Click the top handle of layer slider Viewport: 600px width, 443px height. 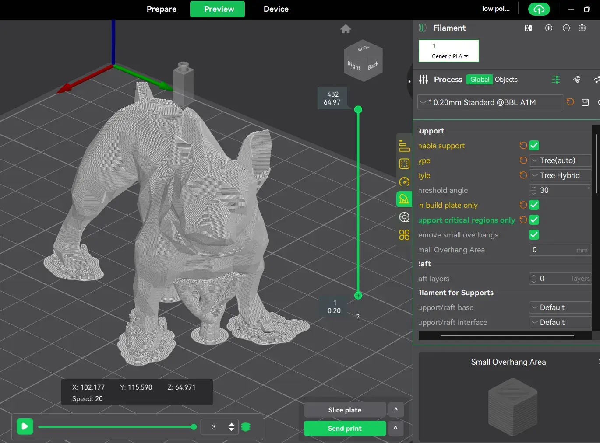358,109
